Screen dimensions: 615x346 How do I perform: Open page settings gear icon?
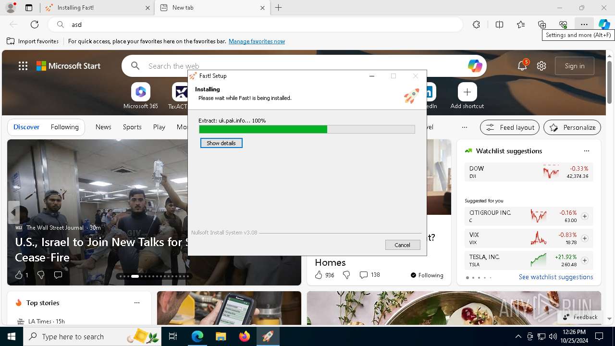click(541, 66)
